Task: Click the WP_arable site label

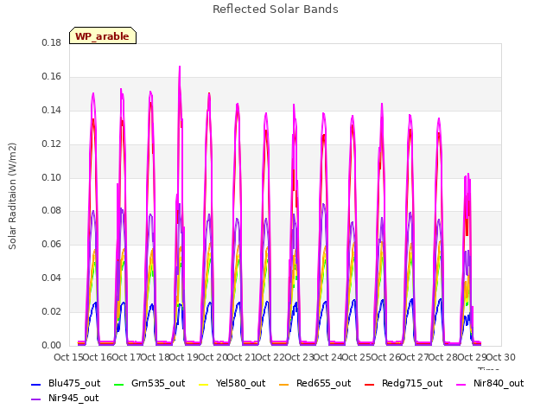Action: 102,36
